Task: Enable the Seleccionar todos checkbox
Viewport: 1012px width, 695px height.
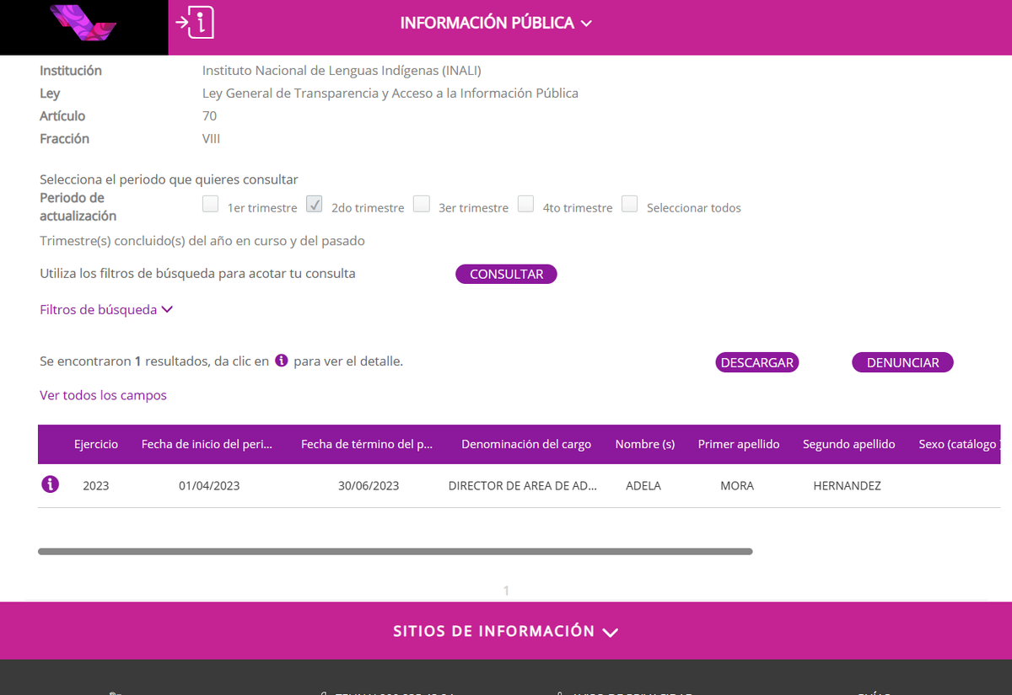Action: (x=629, y=204)
